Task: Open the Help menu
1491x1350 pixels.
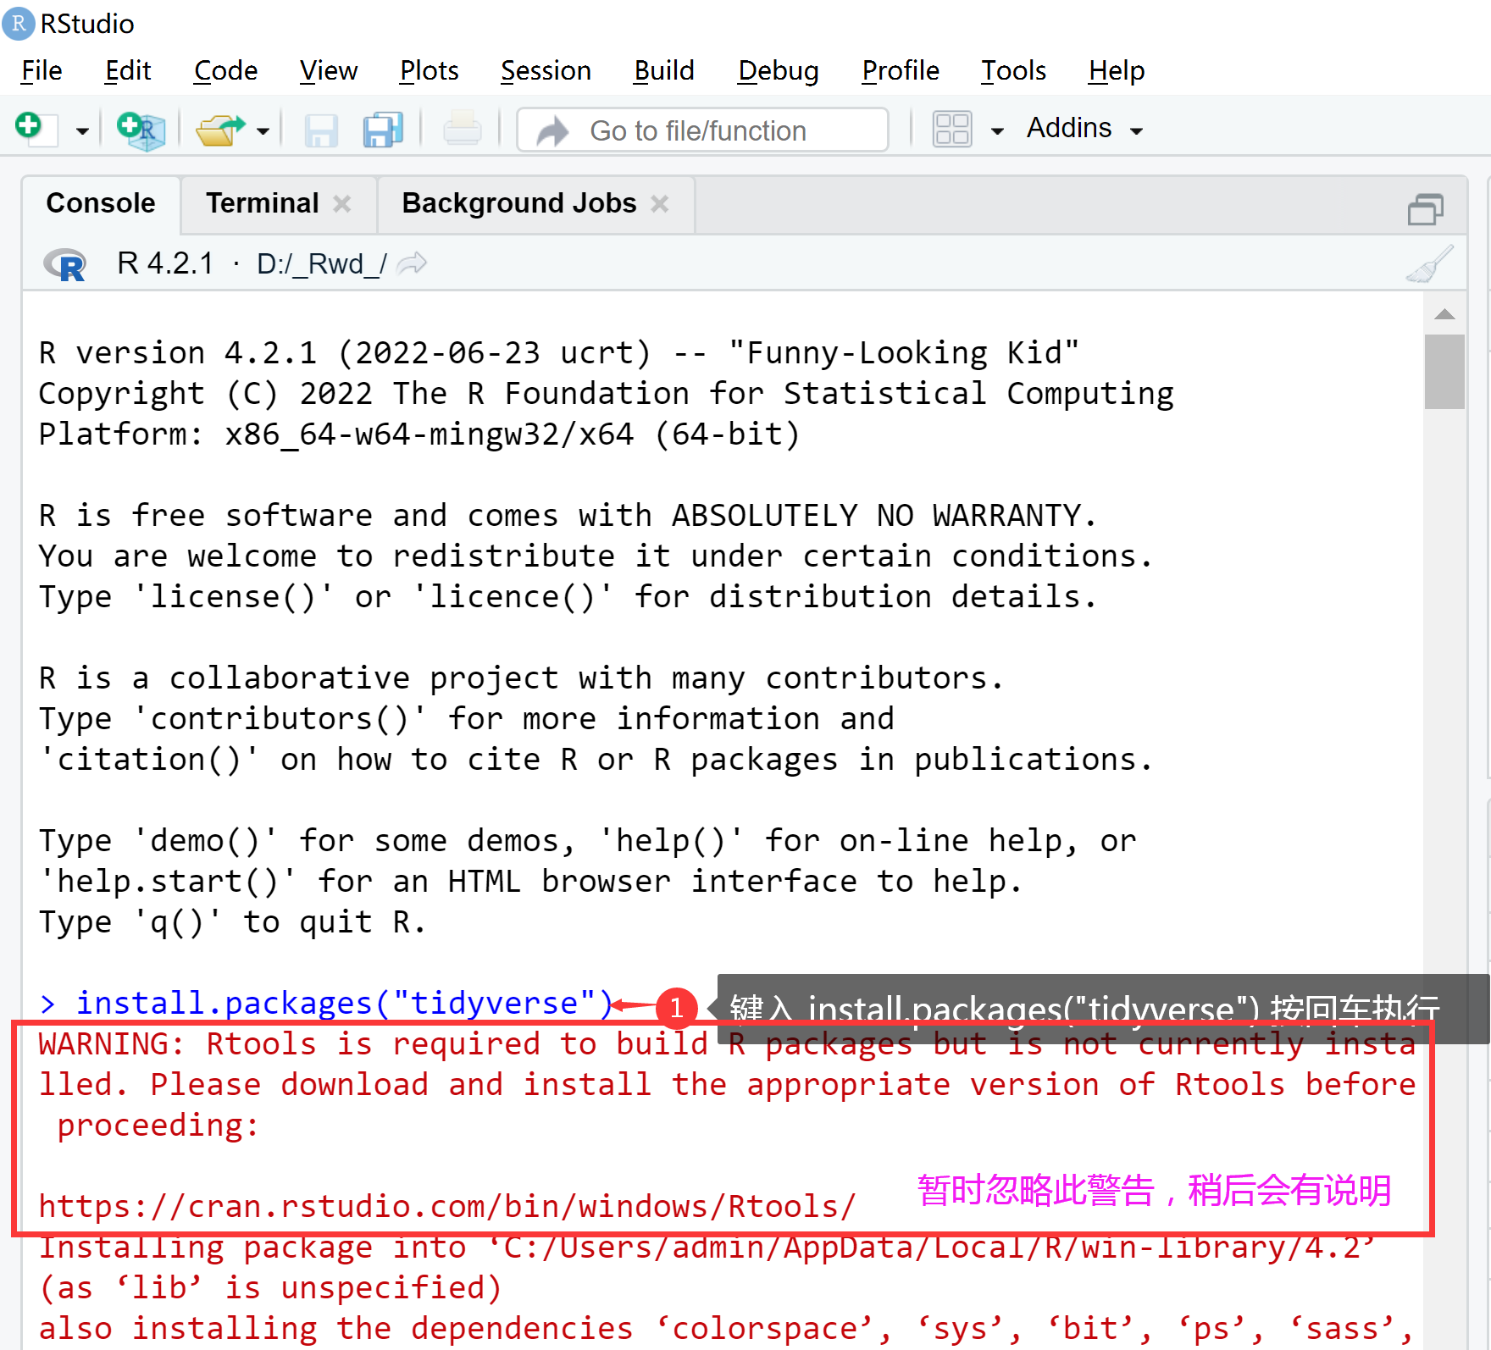Action: (1117, 70)
